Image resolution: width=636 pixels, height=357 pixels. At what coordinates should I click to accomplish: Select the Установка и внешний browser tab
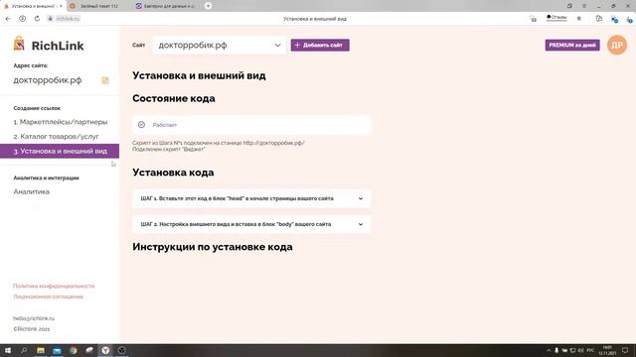(32, 6)
